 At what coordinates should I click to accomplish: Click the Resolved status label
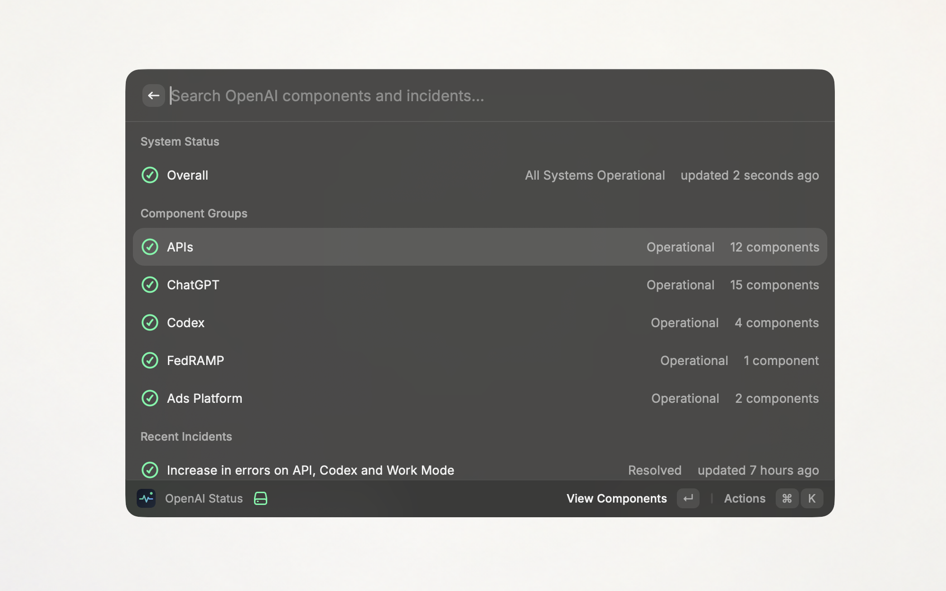coord(655,470)
